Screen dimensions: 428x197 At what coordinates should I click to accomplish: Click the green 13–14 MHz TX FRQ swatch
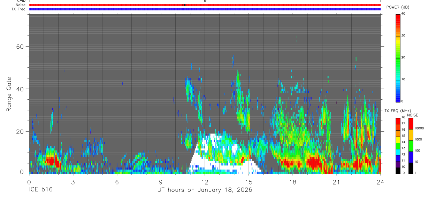tap(398, 146)
